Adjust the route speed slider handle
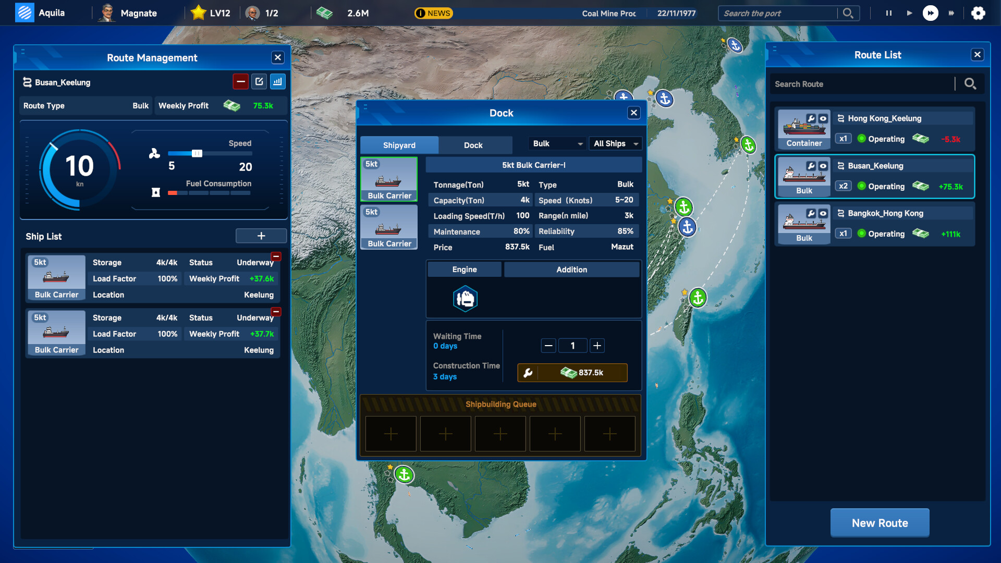Viewport: 1001px width, 563px height. tap(197, 153)
